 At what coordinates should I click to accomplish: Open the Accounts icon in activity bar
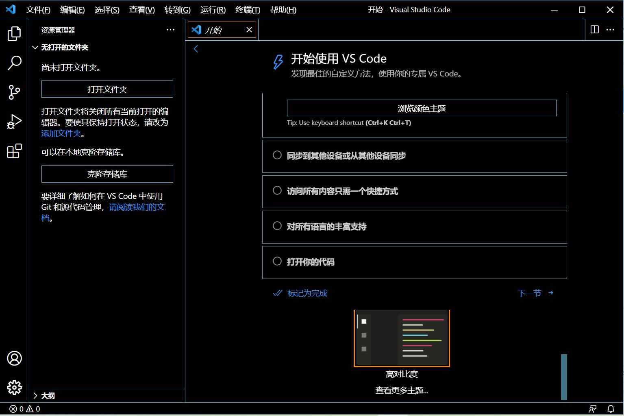pos(14,358)
